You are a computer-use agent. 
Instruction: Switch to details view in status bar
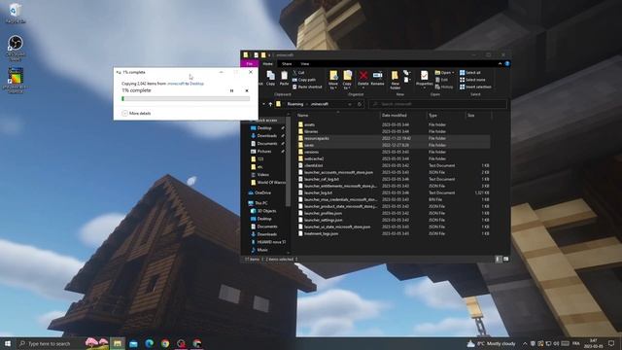point(499,260)
